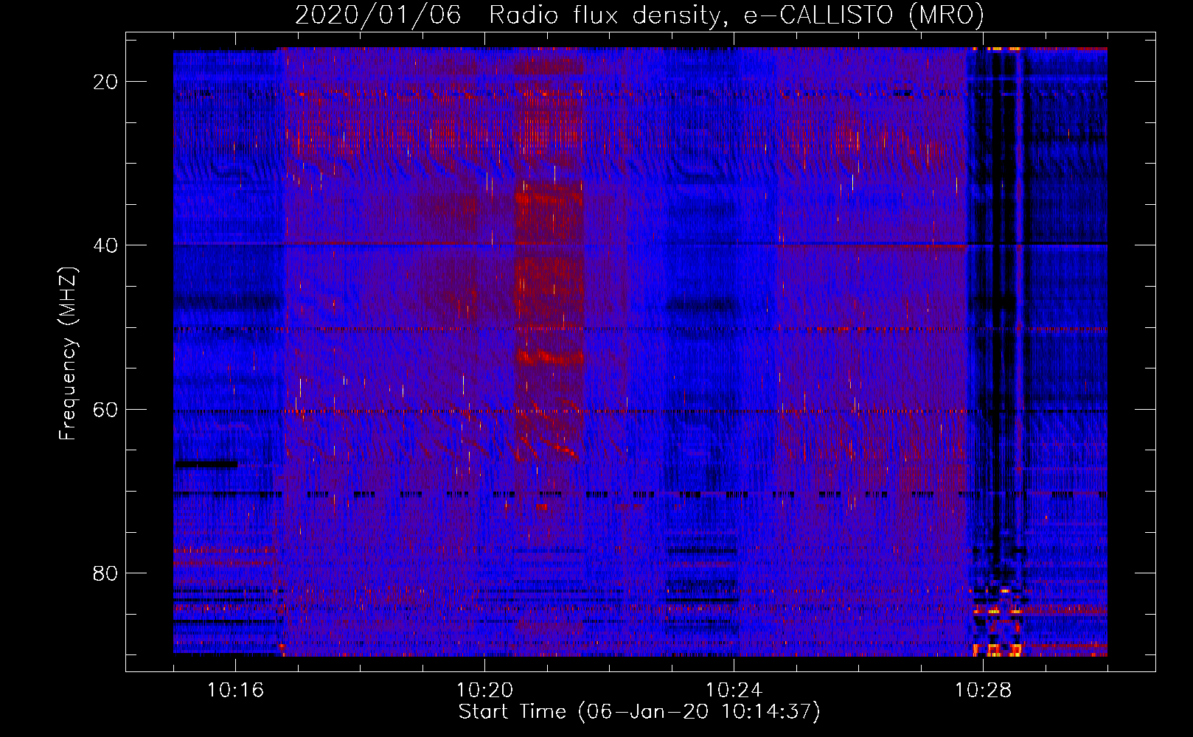Click the '40' frequency tick label
Image resolution: width=1193 pixels, height=737 pixels.
click(x=105, y=245)
